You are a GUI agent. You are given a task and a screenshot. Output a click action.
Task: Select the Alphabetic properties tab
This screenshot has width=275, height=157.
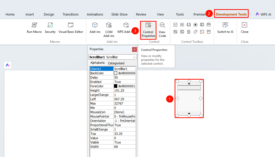point(98,63)
